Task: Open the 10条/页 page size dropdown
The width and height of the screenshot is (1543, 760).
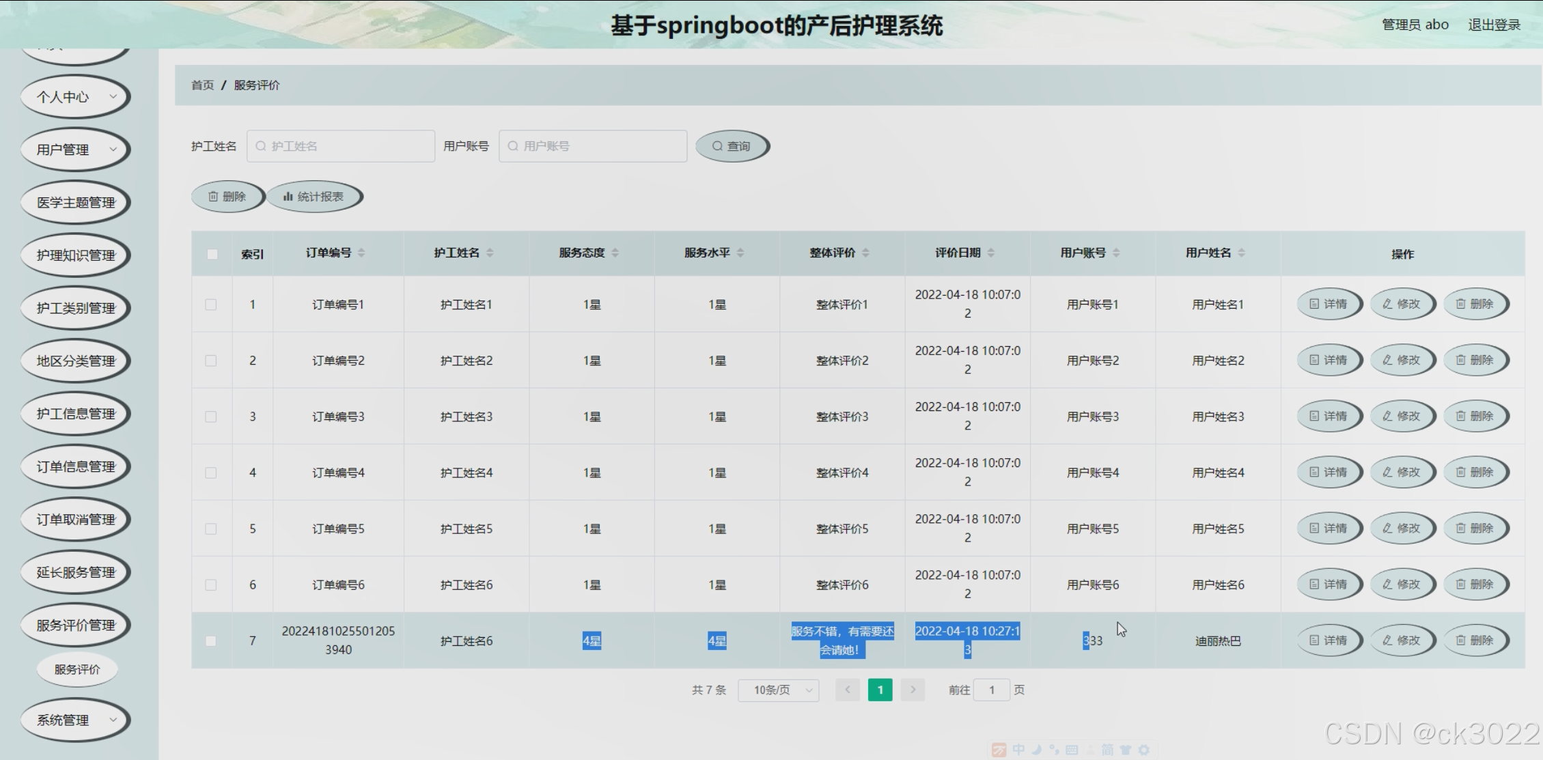Action: tap(778, 690)
